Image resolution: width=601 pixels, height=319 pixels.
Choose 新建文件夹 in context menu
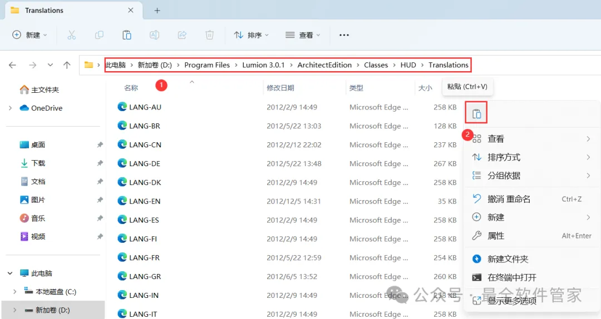(531, 260)
